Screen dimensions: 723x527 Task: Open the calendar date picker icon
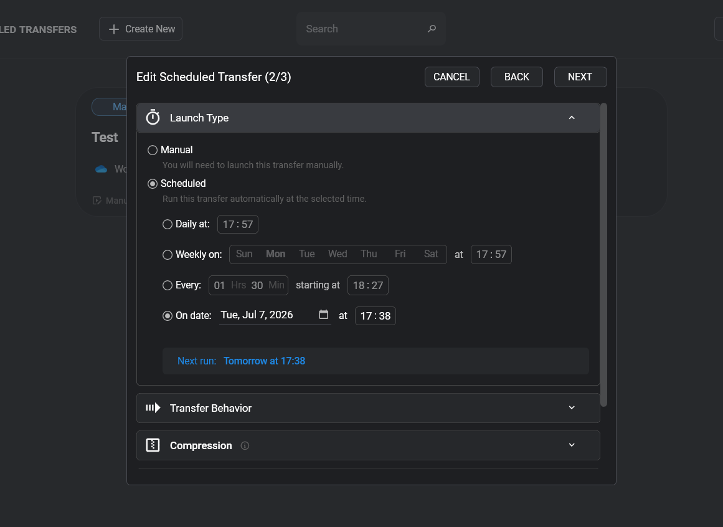click(x=324, y=315)
